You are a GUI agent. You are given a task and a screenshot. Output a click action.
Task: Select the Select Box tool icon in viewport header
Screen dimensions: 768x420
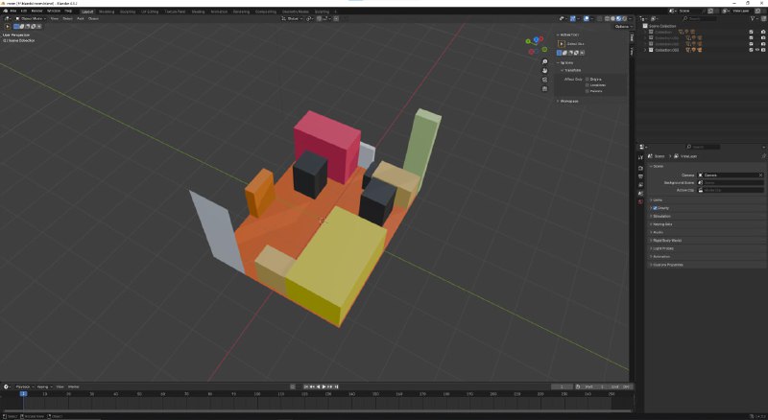point(7,27)
